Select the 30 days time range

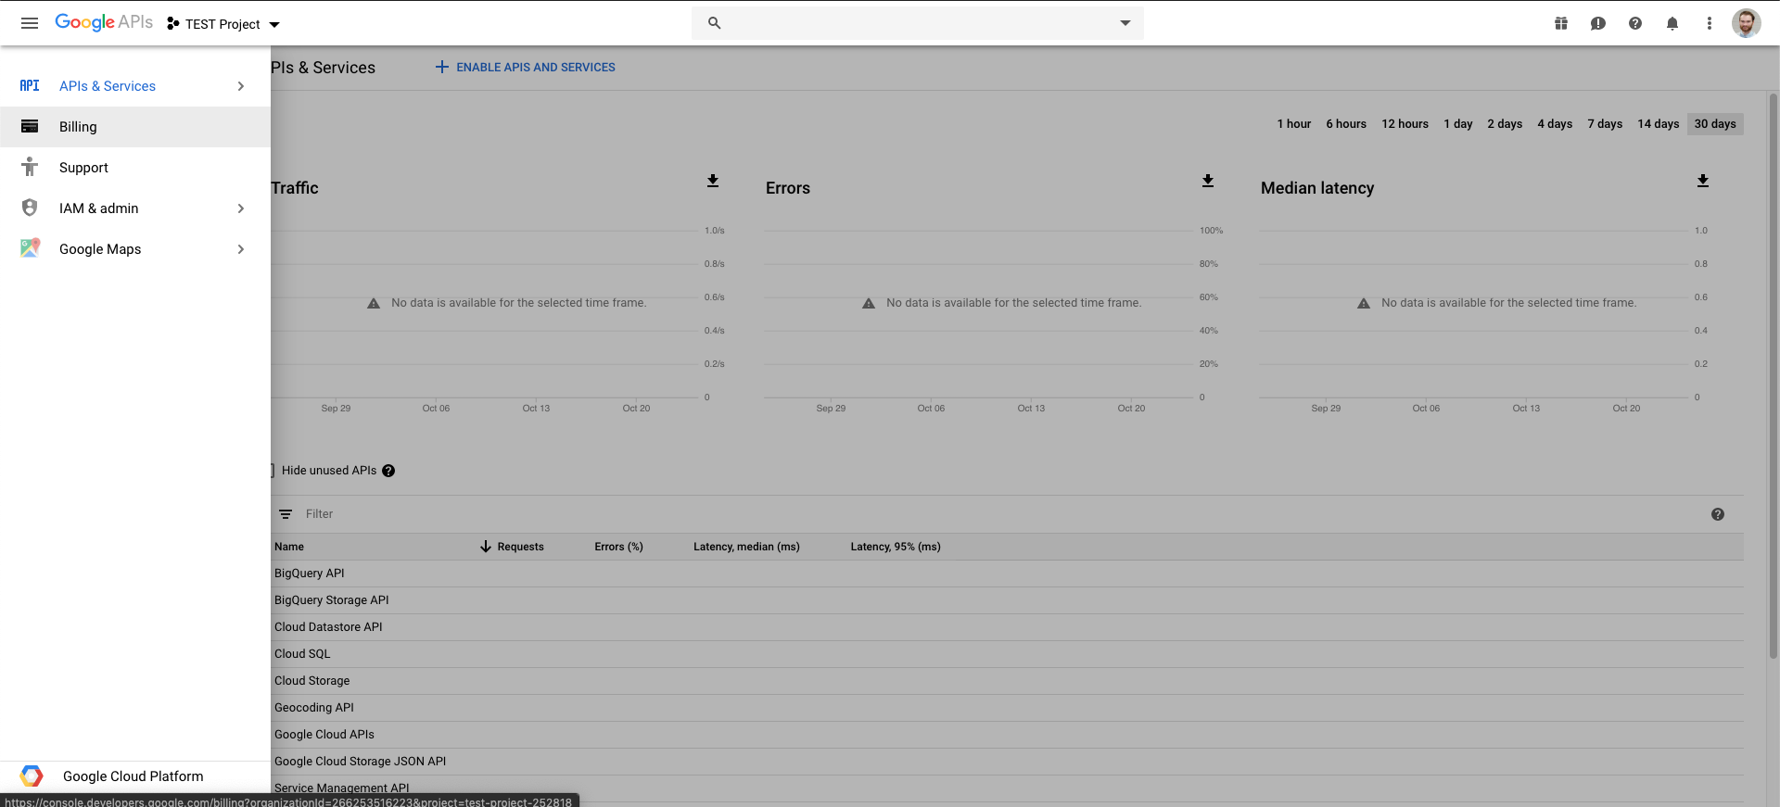click(1715, 124)
